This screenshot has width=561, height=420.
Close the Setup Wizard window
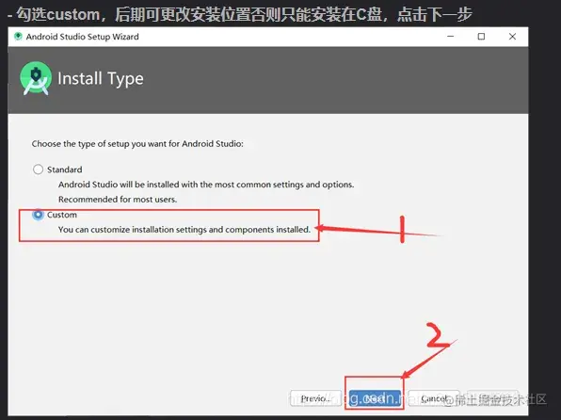coord(512,37)
